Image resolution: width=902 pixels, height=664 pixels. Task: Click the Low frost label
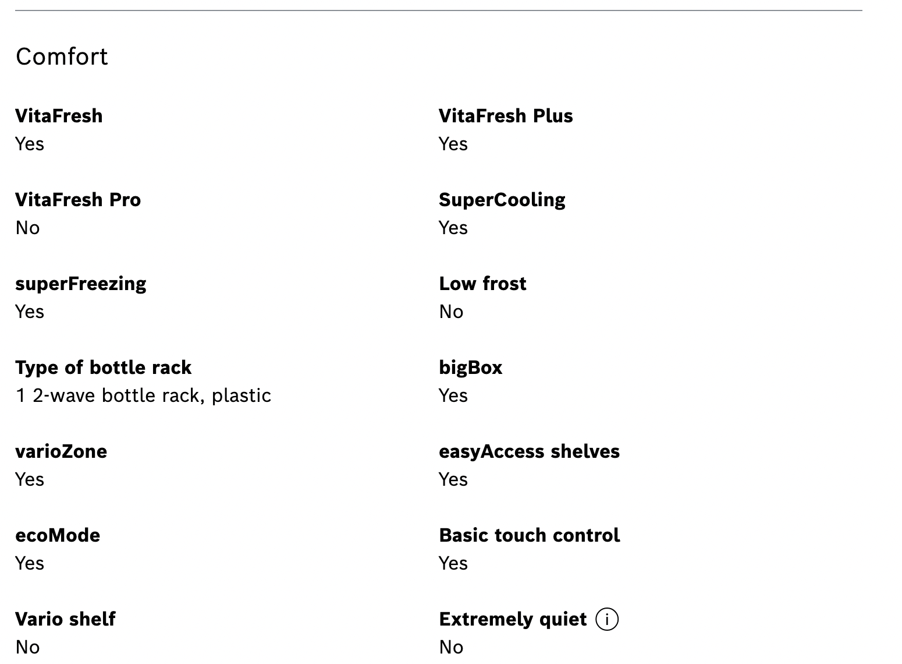[482, 284]
